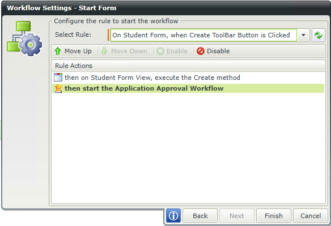The height and width of the screenshot is (226, 331).
Task: Click the Workflow Settings - Start Form title bar
Action: point(165,8)
